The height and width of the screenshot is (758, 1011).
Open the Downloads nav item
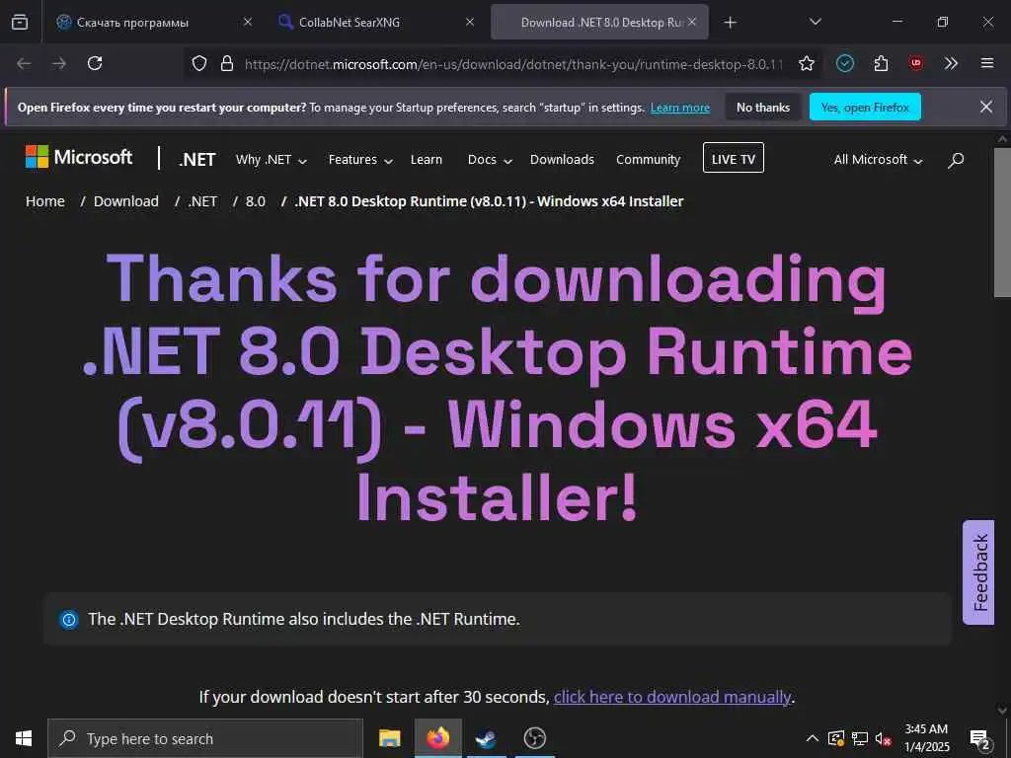(x=562, y=160)
